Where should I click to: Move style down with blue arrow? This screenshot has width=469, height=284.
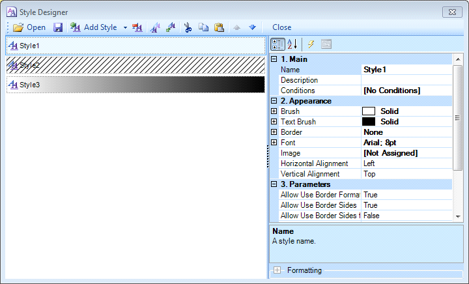pyautogui.click(x=252, y=27)
